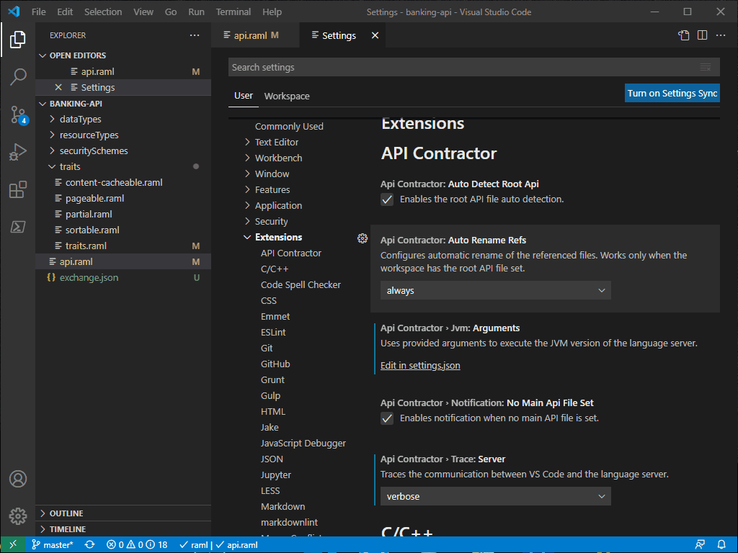
Task: Click the Split Editor Right icon
Action: tap(702, 35)
